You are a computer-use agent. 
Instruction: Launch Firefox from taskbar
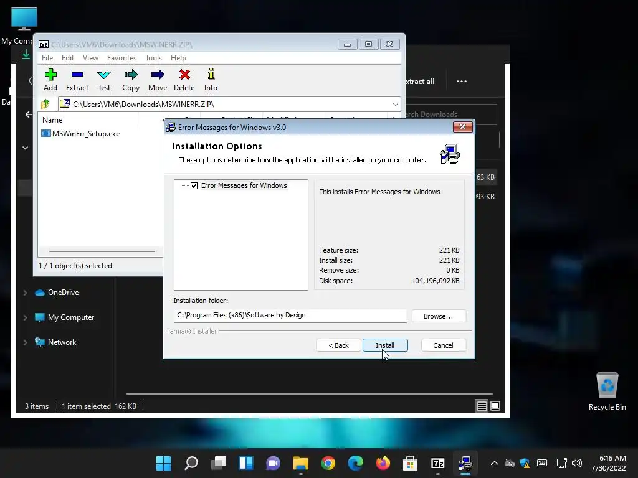click(x=383, y=463)
